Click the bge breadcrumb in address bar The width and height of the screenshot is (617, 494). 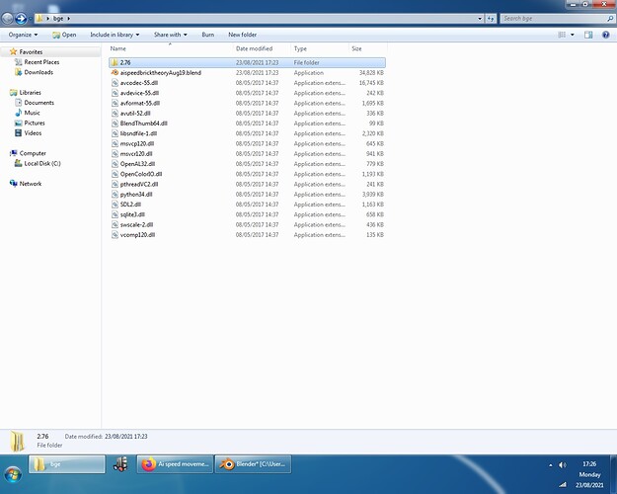pyautogui.click(x=58, y=18)
